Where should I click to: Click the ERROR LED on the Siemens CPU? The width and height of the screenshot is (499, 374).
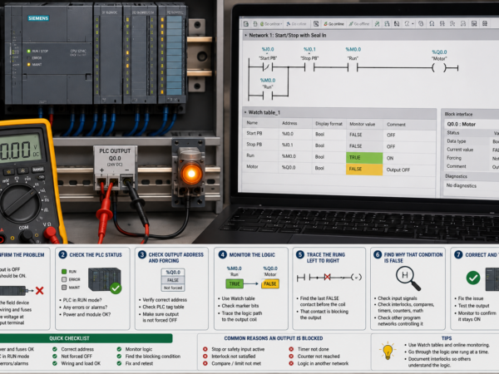pyautogui.click(x=28, y=58)
